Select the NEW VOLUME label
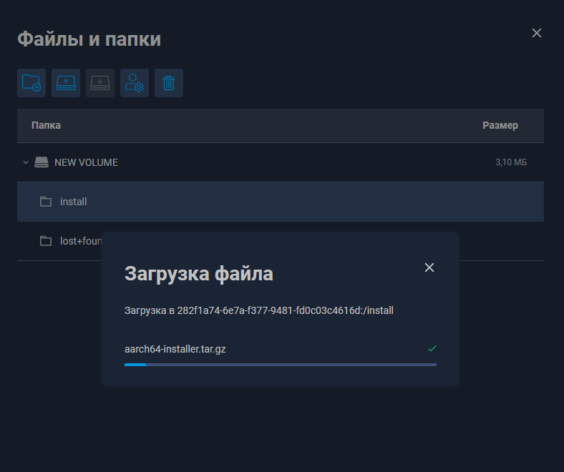Viewport: 564px width, 472px height. (86, 162)
